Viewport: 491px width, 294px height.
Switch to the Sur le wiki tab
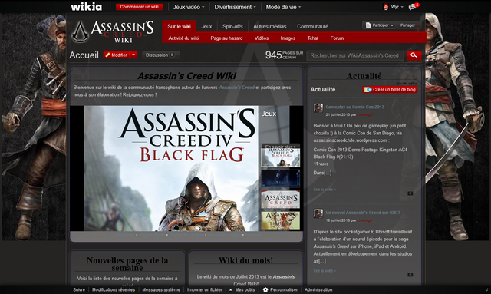(x=179, y=26)
